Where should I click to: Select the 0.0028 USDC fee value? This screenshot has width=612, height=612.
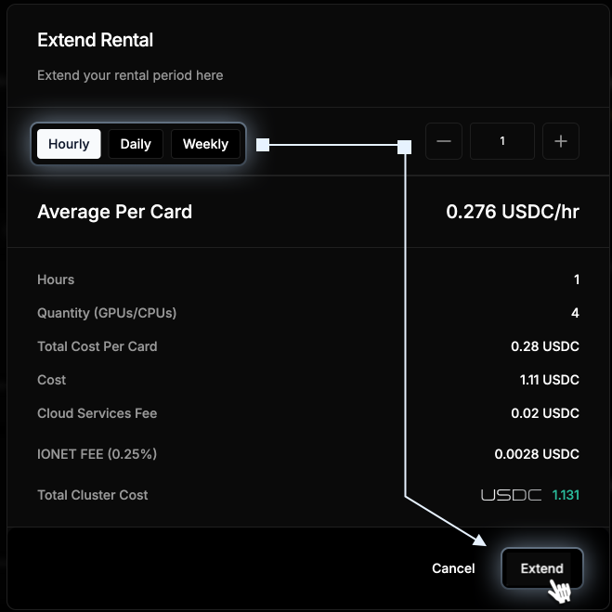[x=537, y=454]
